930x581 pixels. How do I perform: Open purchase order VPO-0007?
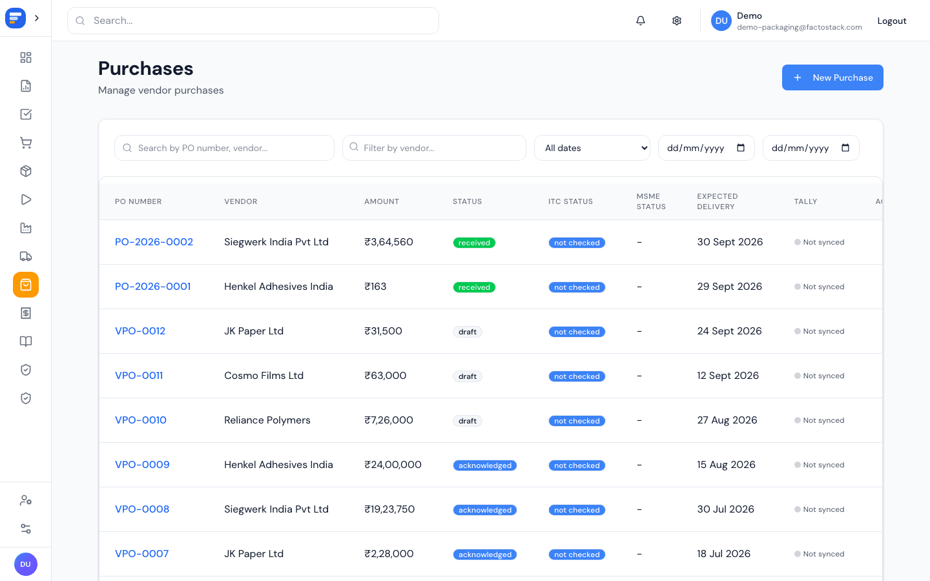[141, 554]
